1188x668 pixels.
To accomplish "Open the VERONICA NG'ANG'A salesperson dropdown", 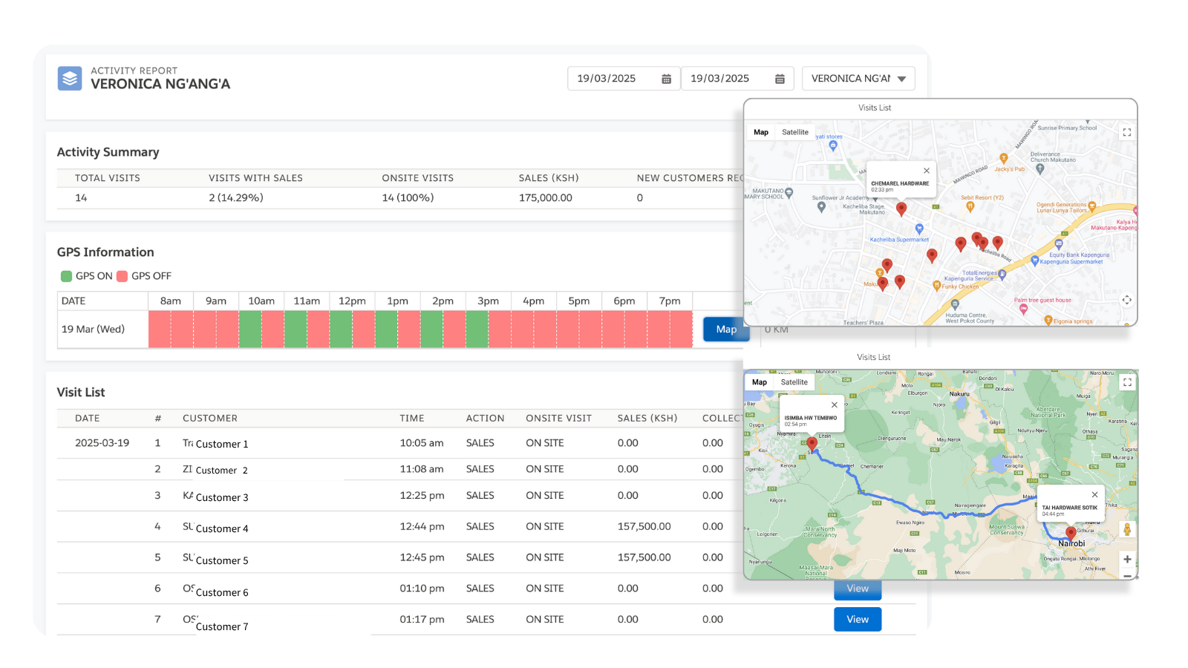I will (901, 78).
